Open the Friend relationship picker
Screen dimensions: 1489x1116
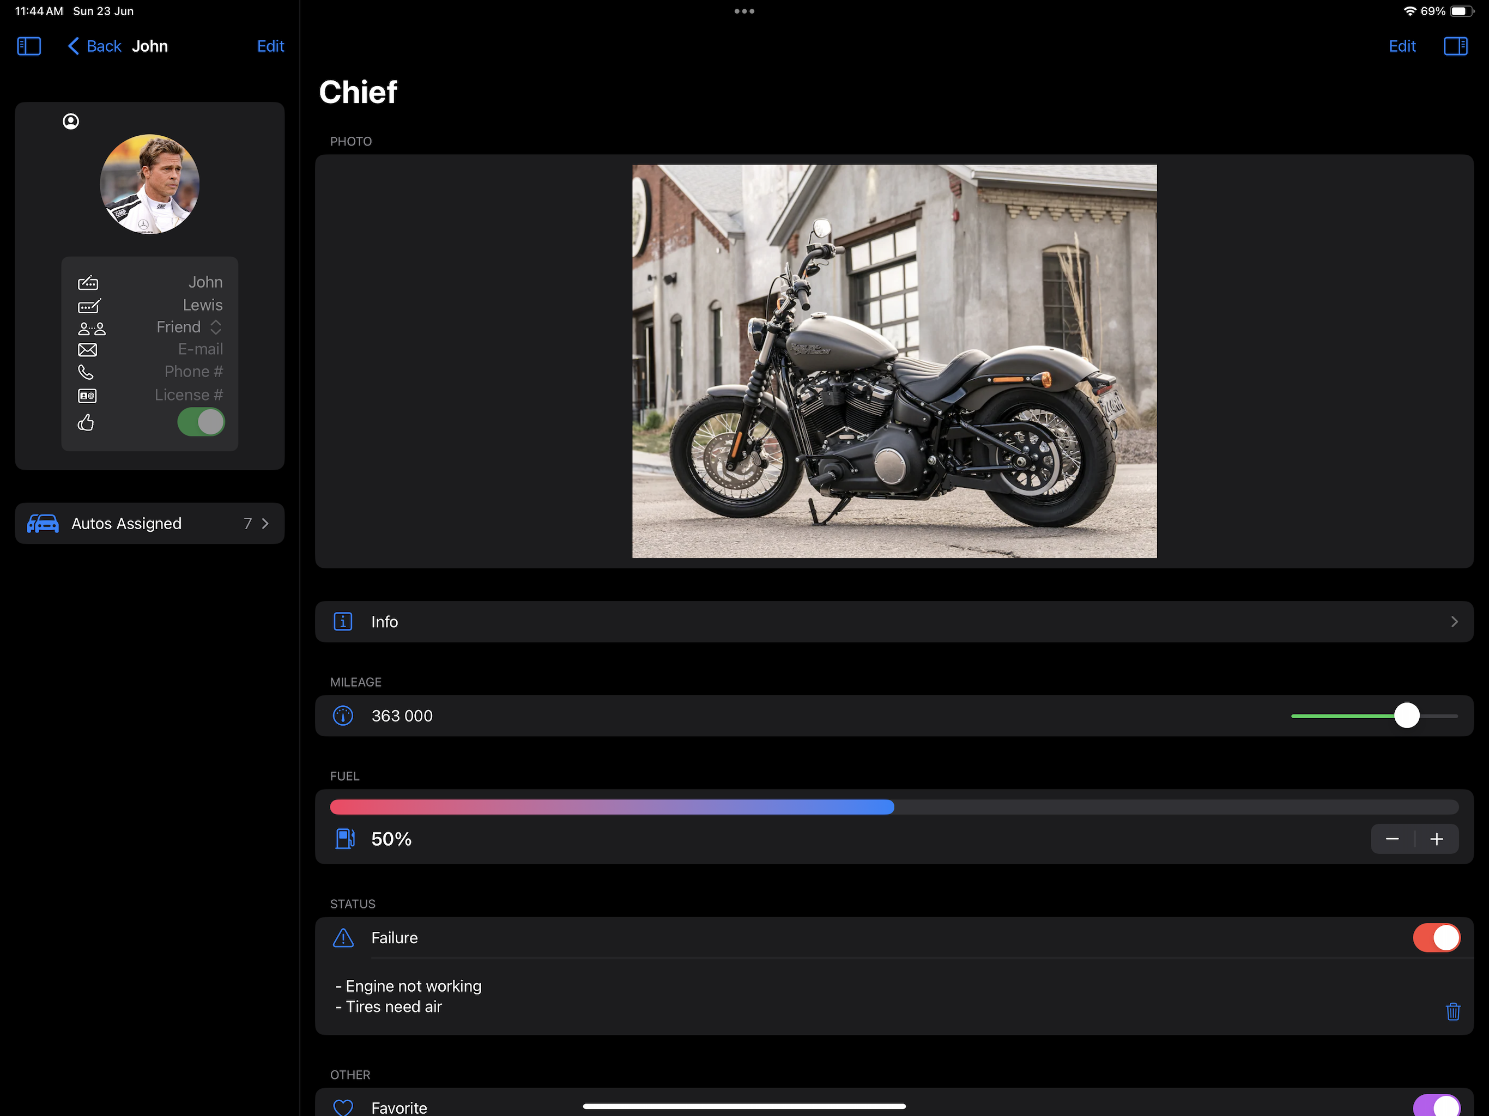(189, 327)
